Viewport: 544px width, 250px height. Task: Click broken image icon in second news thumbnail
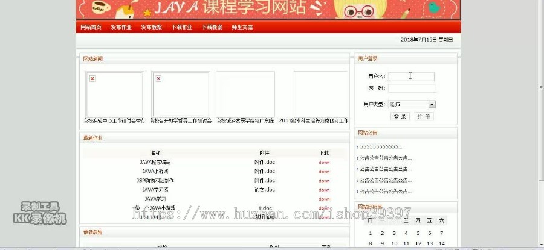(158, 79)
